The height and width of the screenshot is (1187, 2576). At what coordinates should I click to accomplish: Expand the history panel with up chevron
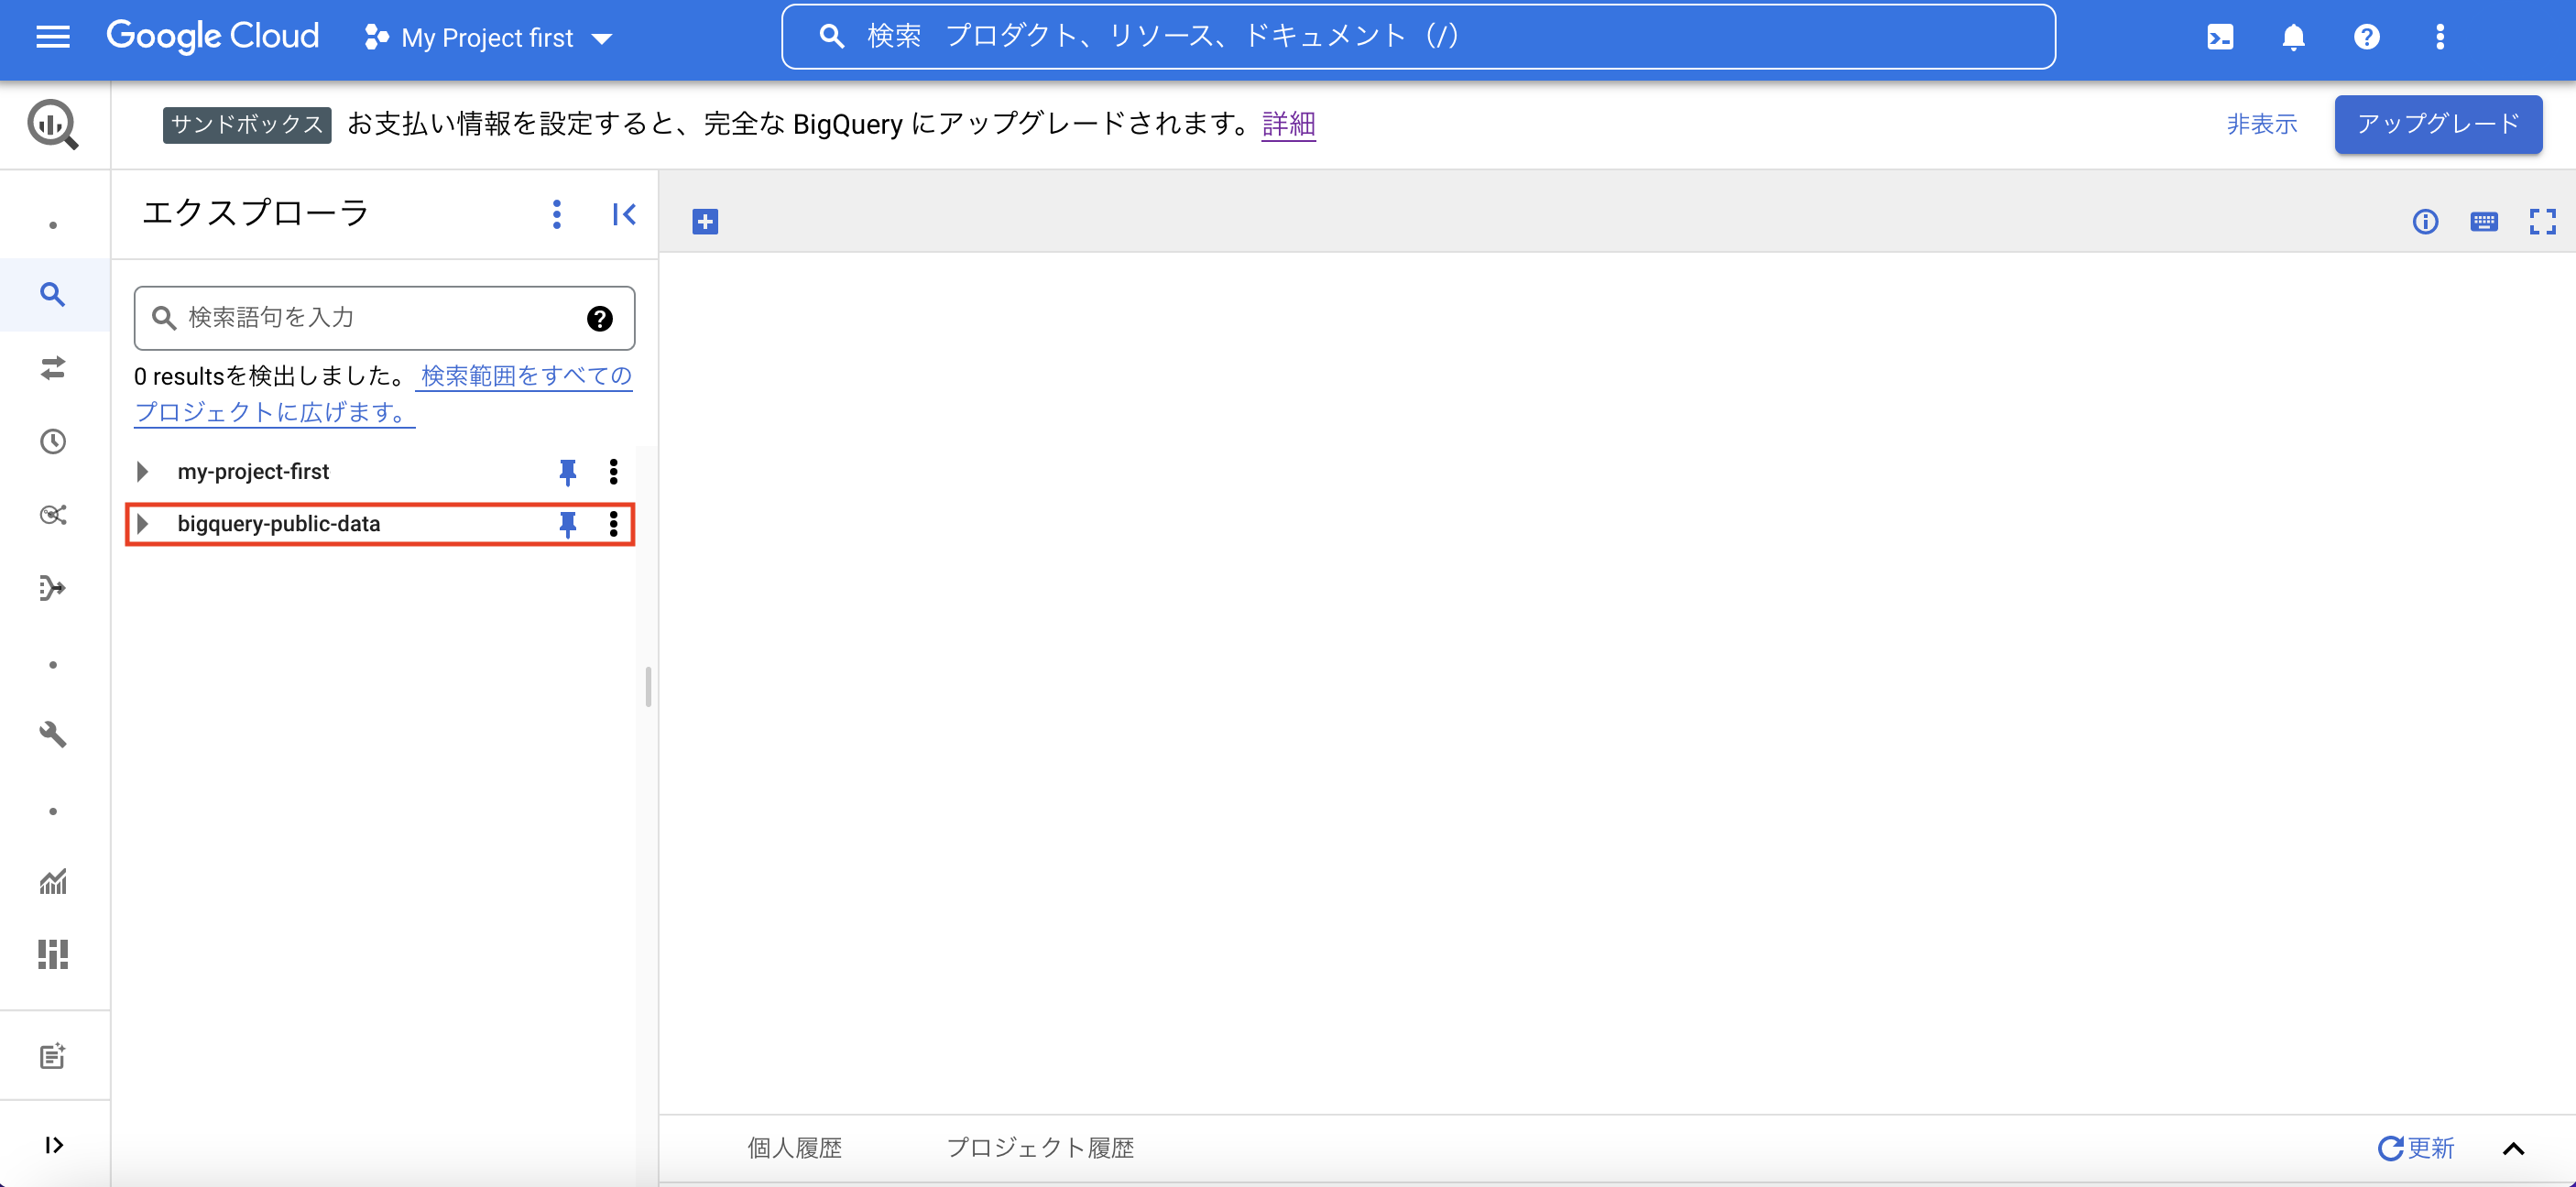[2513, 1148]
